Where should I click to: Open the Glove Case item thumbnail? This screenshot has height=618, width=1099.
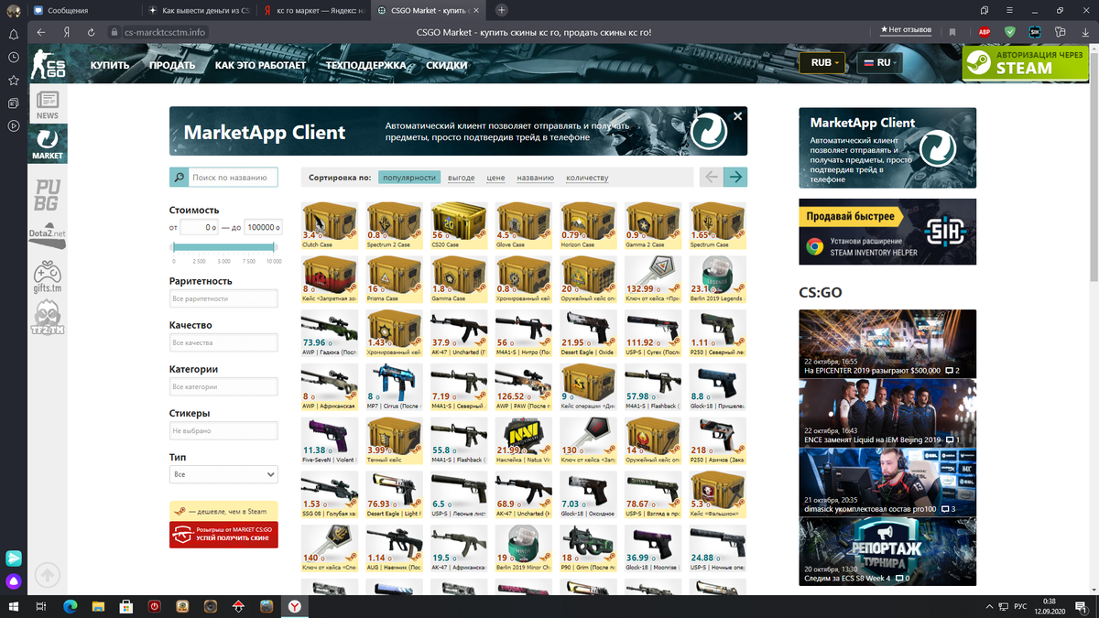coord(523,225)
